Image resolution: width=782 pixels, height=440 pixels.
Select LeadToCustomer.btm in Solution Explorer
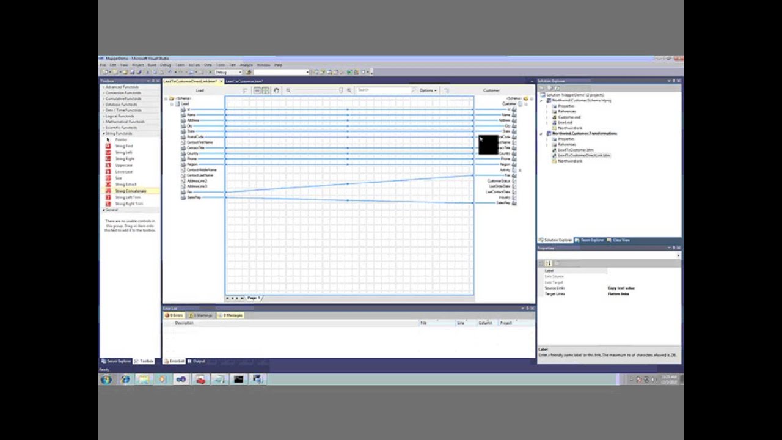coord(576,150)
